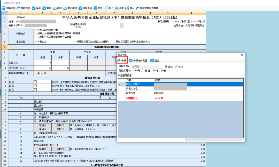Select 跨地区经营汇总纳税企业总机构 option

(91, 42)
